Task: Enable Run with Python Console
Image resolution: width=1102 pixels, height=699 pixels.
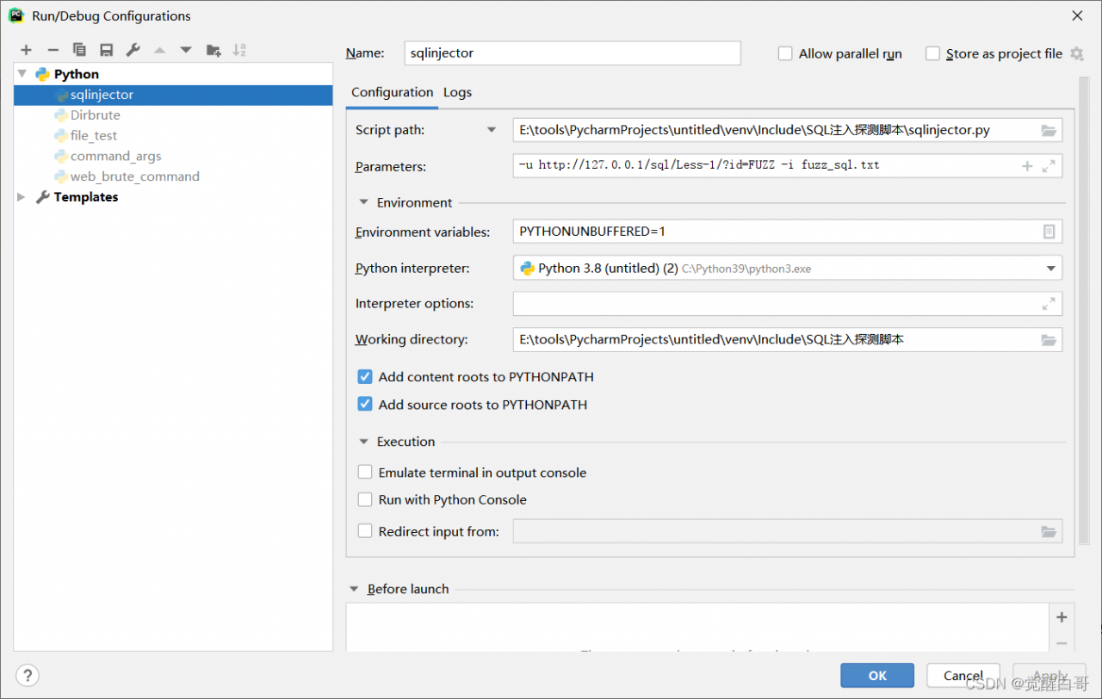Action: pos(365,499)
